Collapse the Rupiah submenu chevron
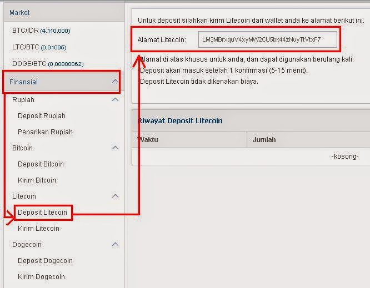 (x=115, y=99)
